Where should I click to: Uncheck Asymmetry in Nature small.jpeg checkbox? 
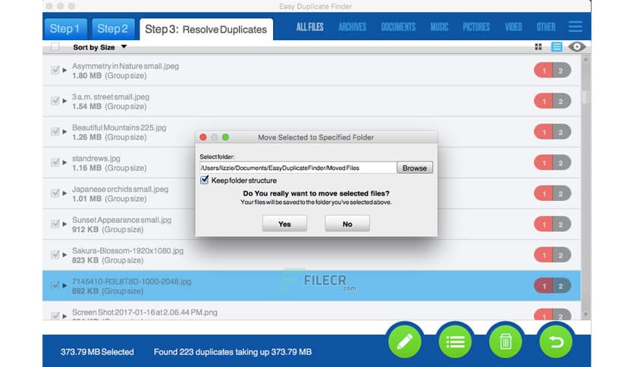pos(55,70)
